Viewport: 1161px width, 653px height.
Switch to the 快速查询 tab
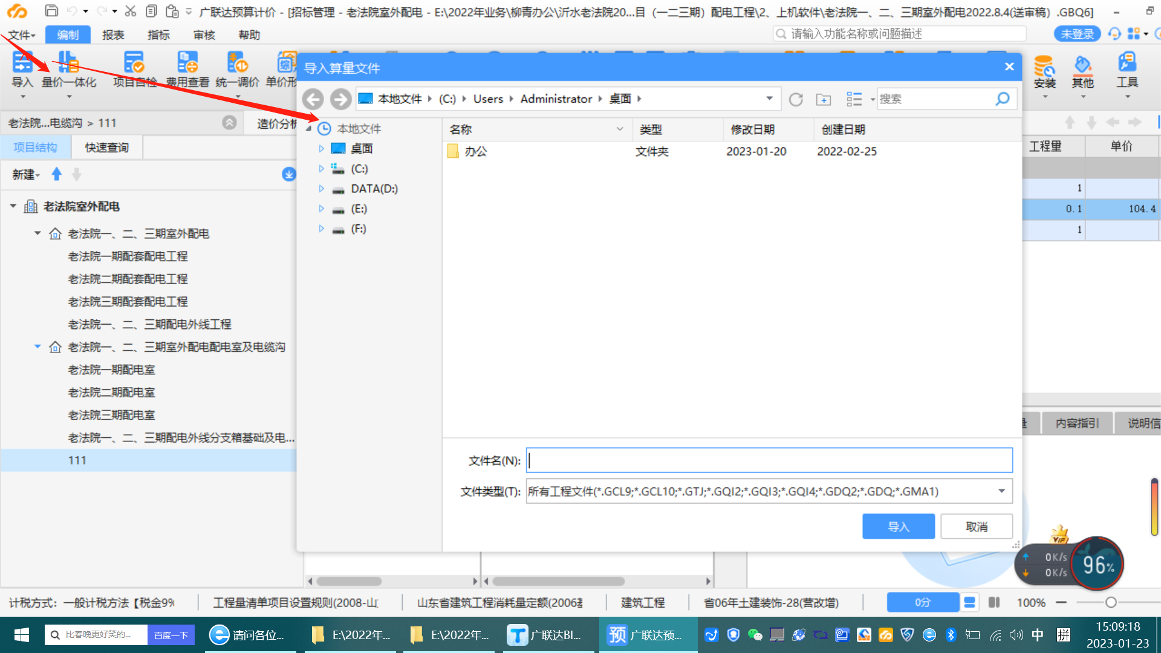coord(106,148)
